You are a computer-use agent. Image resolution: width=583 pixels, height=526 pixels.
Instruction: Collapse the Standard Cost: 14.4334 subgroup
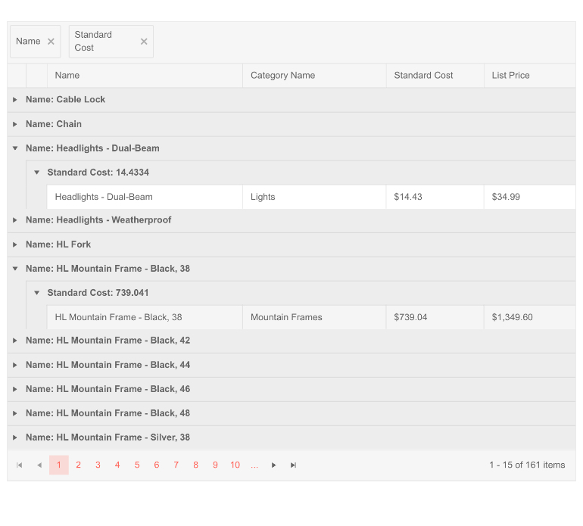(36, 173)
